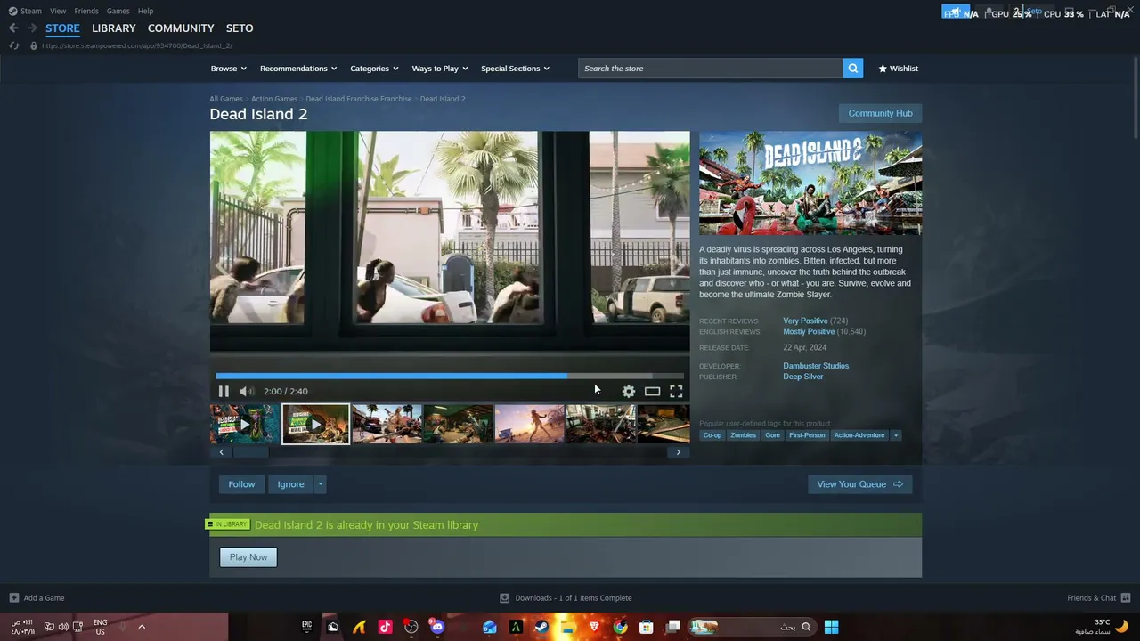Follow Dead Island 2
1140x641 pixels.
click(241, 484)
